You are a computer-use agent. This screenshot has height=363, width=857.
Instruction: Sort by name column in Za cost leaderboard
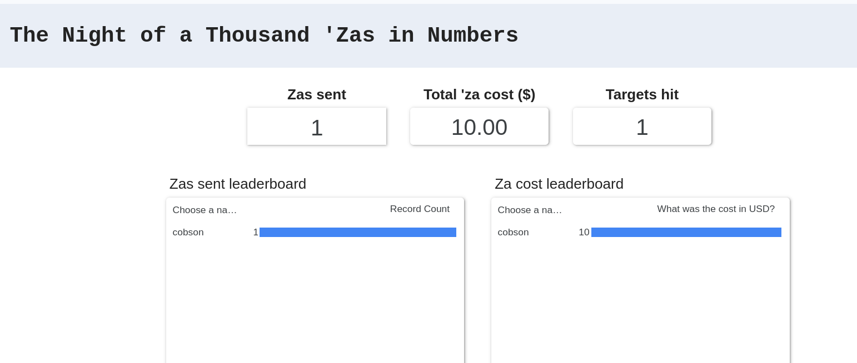pos(530,210)
